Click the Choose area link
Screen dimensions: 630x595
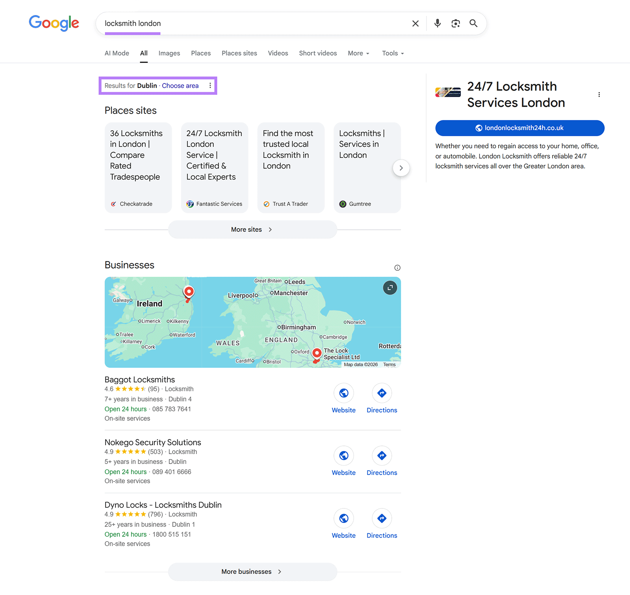pyautogui.click(x=180, y=86)
